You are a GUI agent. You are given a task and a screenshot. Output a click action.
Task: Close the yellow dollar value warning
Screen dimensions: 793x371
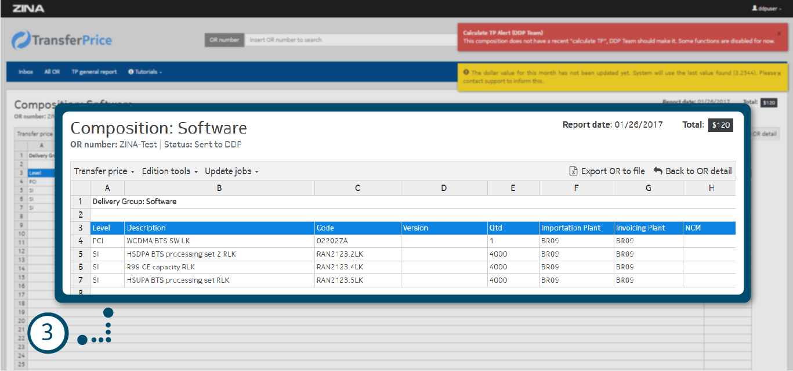[x=778, y=73]
